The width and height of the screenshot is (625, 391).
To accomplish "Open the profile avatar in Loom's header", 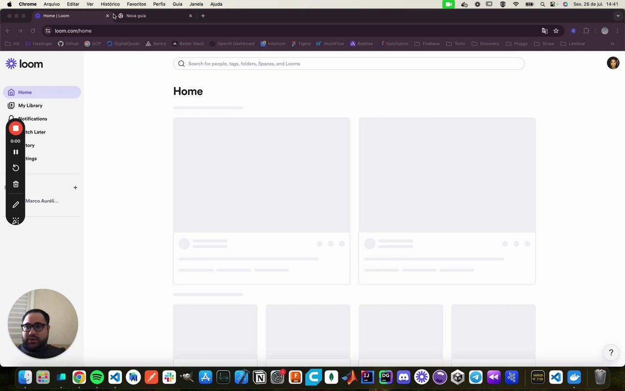I will point(613,63).
